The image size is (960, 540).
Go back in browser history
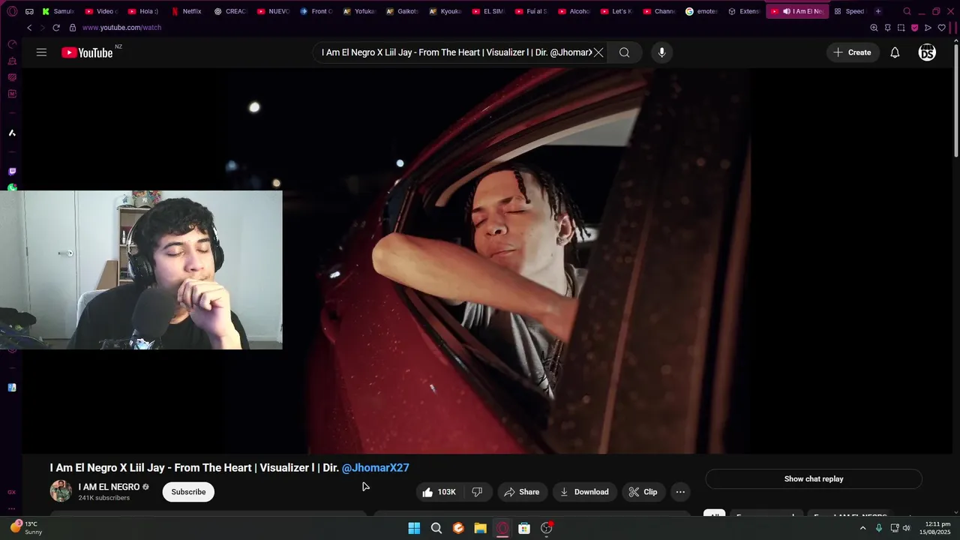[x=29, y=28]
